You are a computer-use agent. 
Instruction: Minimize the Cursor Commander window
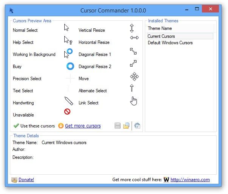[x=187, y=9]
